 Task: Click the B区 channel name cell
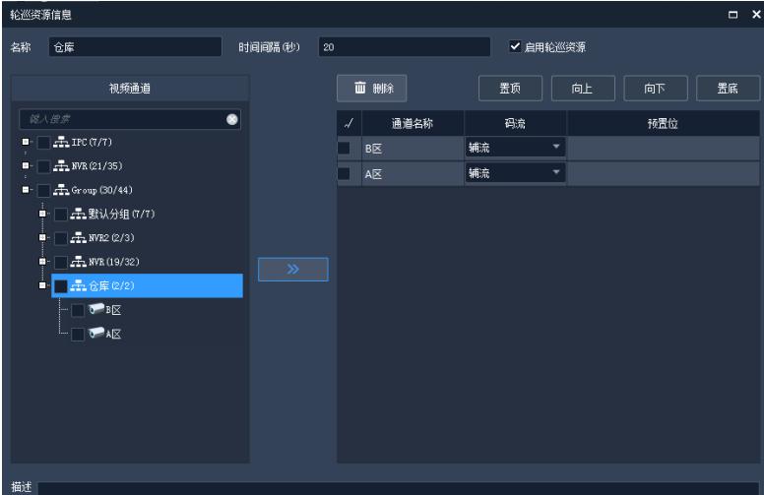(x=413, y=149)
